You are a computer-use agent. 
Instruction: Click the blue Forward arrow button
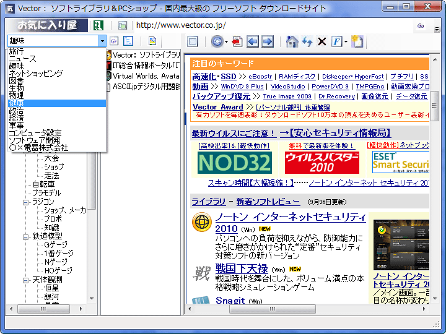point(267,41)
